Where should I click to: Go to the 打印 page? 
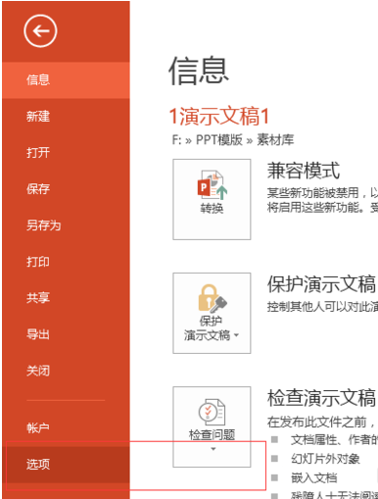[66, 262]
